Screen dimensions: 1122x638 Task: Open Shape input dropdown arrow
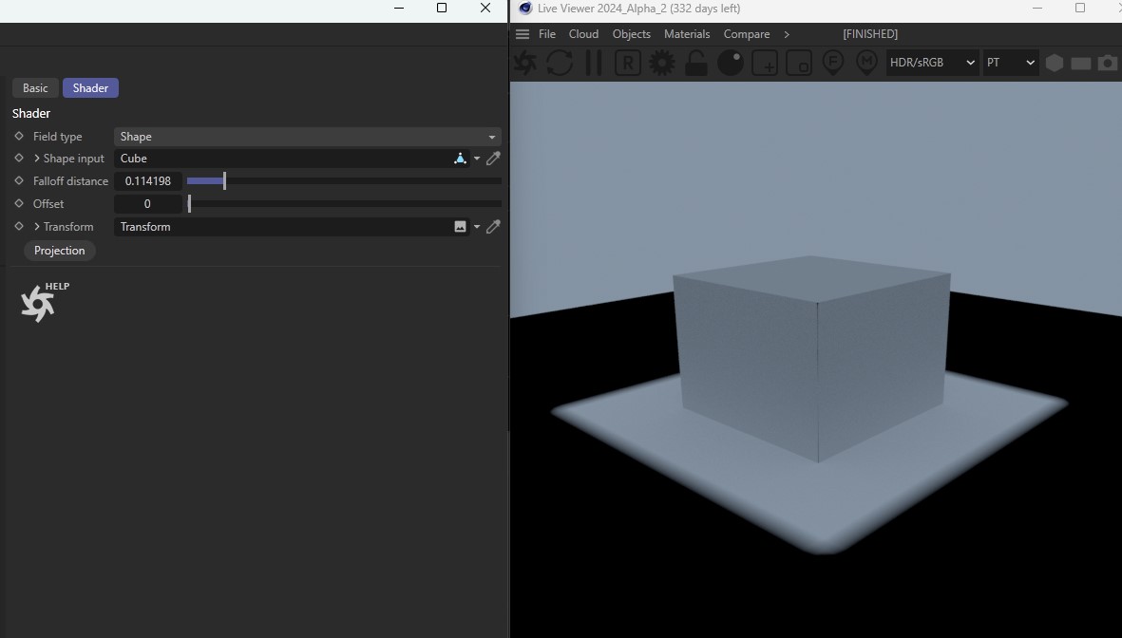tap(477, 159)
